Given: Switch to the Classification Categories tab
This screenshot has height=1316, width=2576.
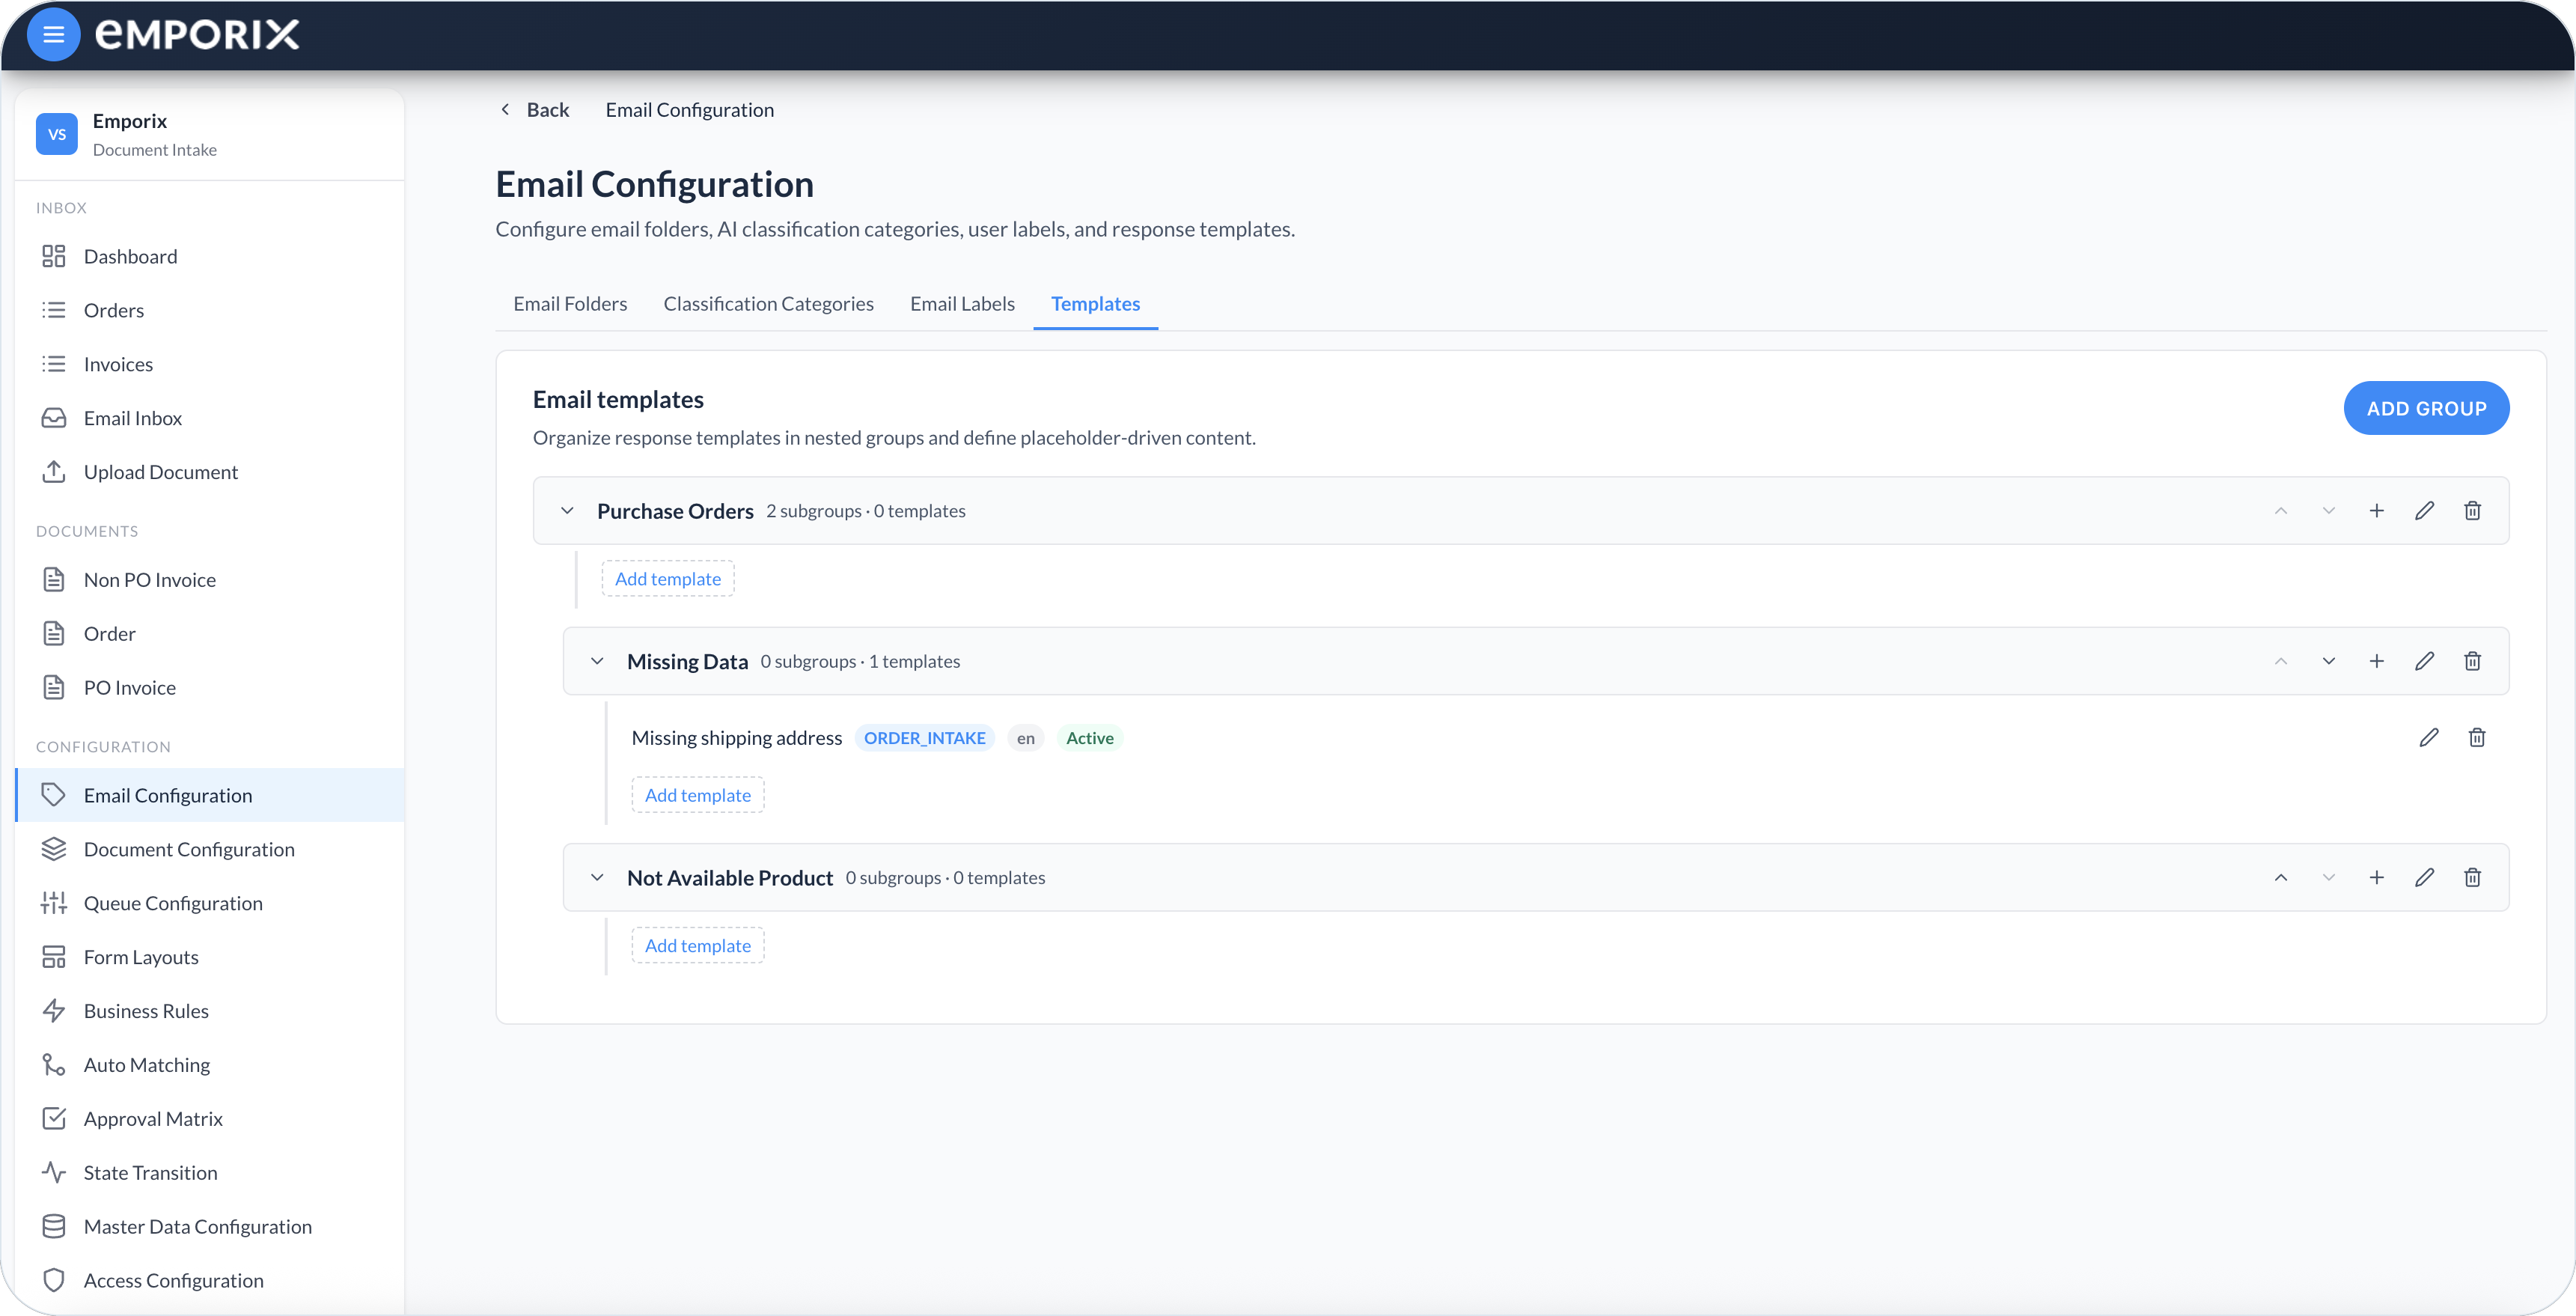Looking at the screenshot, I should coord(768,304).
